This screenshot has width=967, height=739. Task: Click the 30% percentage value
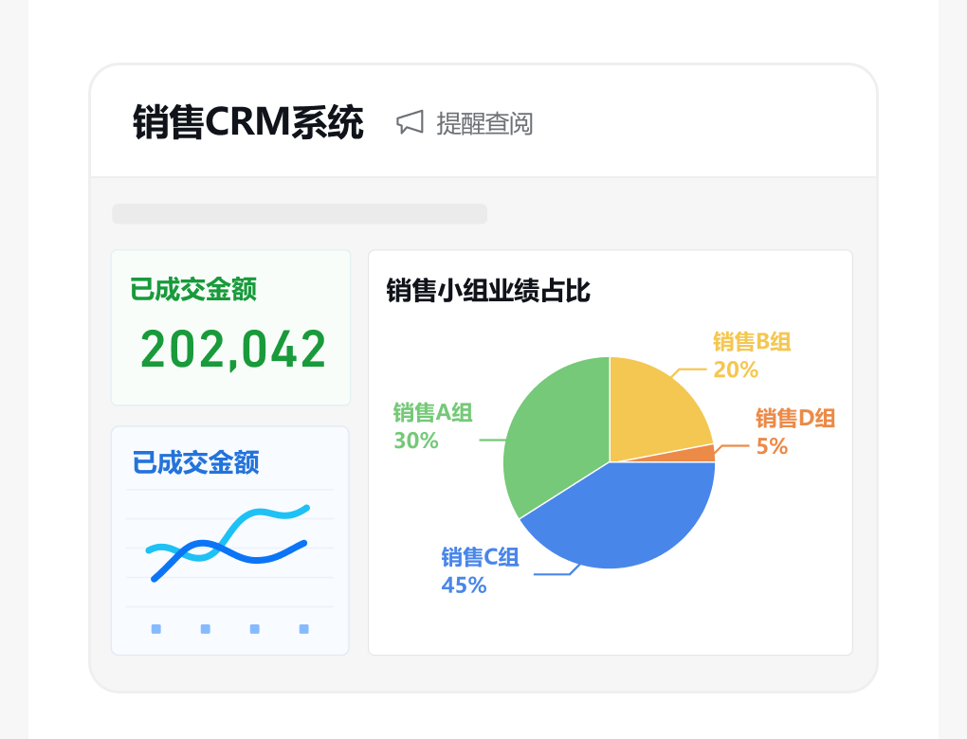coord(416,441)
